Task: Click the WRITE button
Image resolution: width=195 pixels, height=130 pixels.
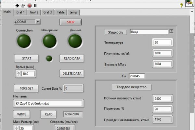Action: click(21, 114)
